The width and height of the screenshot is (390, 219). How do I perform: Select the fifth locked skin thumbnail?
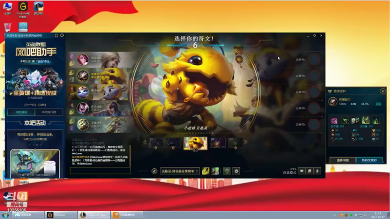click(235, 143)
